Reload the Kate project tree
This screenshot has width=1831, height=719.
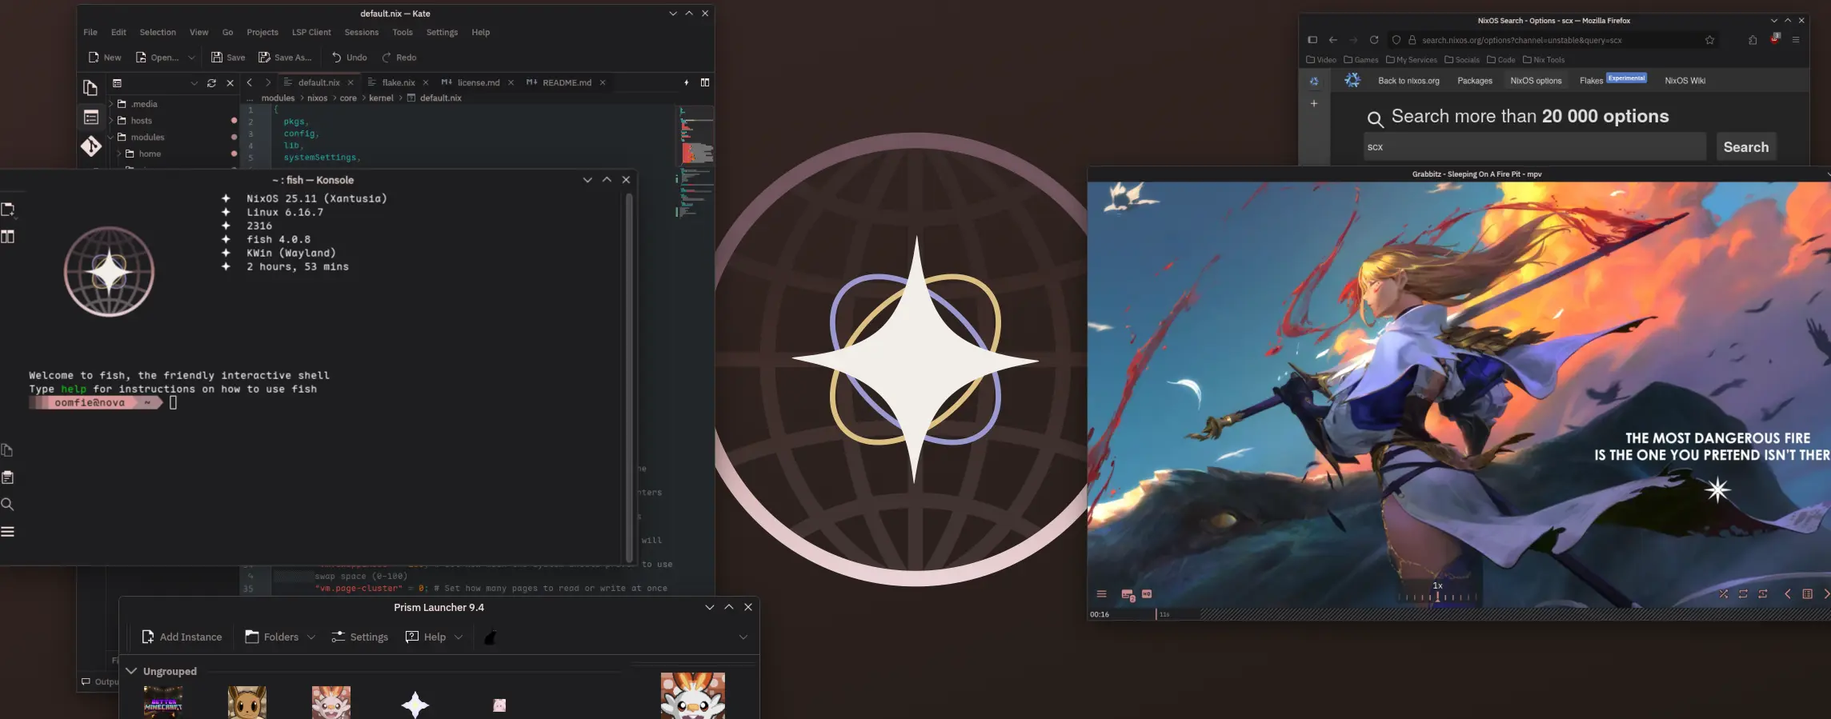coord(211,83)
